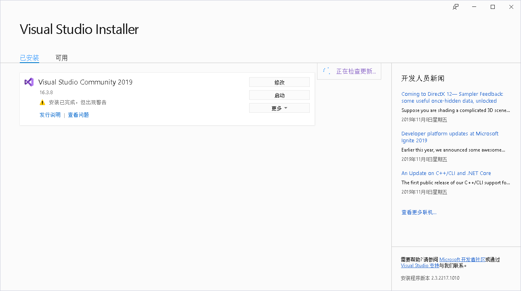The height and width of the screenshot is (291, 521).
Task: Open the feedback person icon in title bar
Action: (x=455, y=7)
